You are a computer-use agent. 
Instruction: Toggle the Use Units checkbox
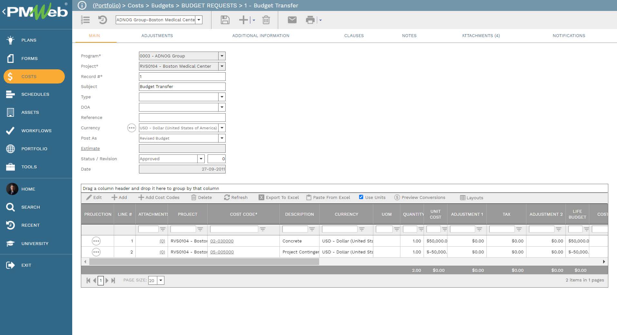click(x=361, y=197)
